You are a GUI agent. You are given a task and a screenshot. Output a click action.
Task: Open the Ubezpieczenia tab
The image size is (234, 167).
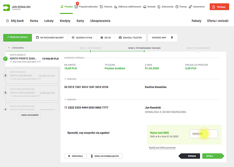point(100,21)
